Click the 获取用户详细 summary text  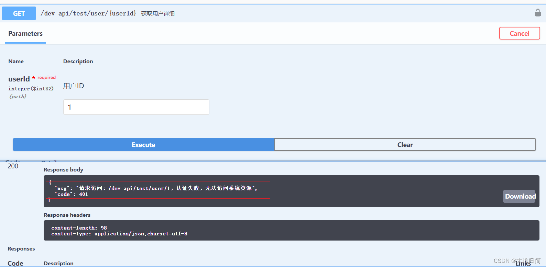point(158,13)
